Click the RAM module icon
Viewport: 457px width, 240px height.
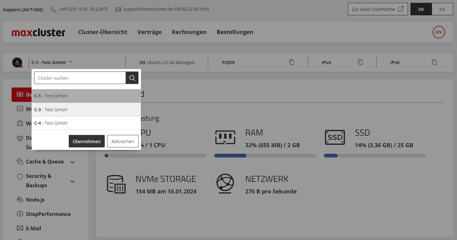pyautogui.click(x=225, y=137)
